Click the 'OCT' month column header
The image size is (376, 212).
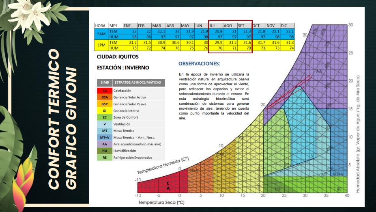point(259,26)
